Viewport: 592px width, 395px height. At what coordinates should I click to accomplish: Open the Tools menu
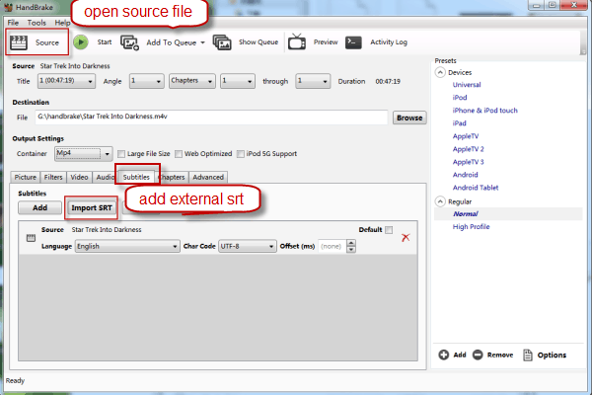tap(37, 23)
